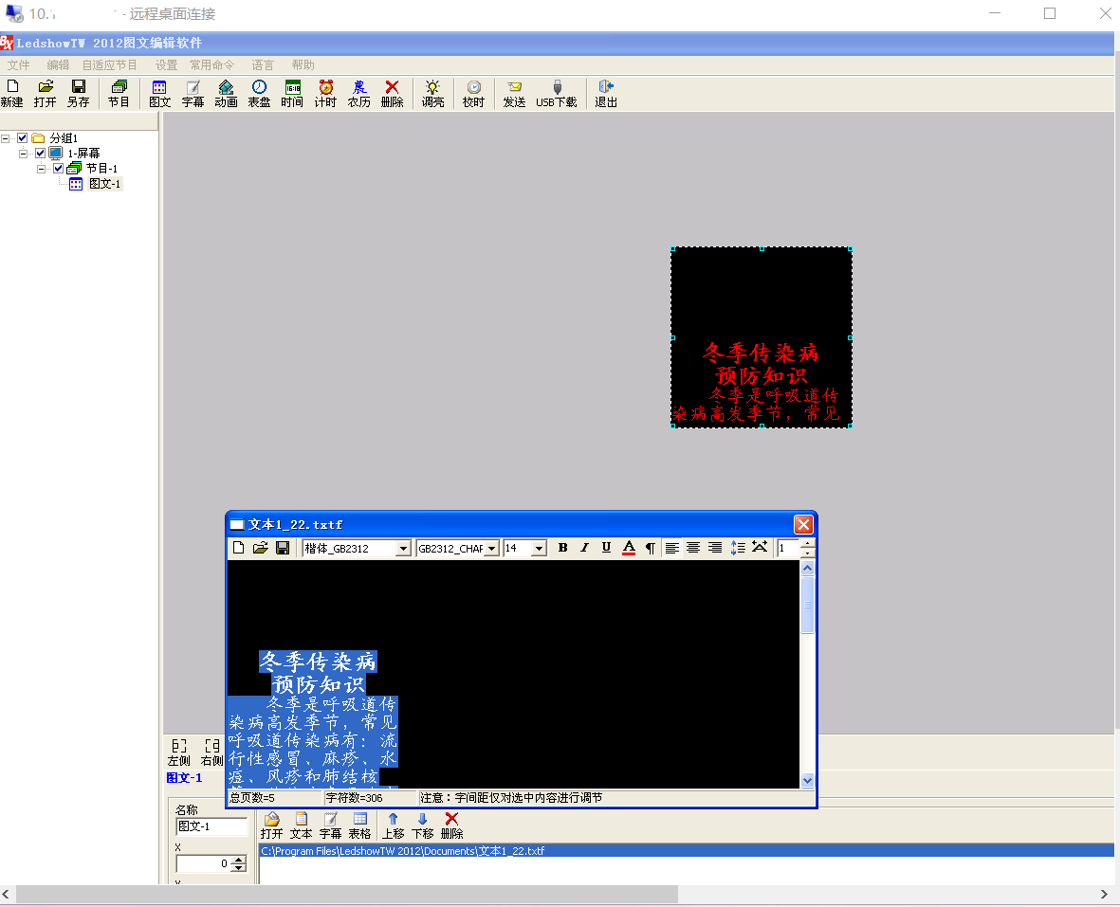1120x907 pixels.
Task: Click the line spacing icon in the editor
Action: click(x=738, y=548)
